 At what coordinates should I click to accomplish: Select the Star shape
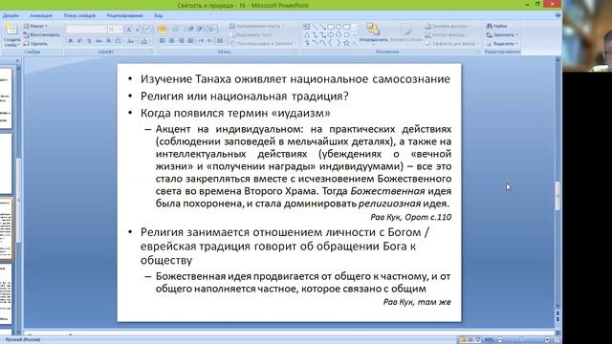(x=346, y=43)
